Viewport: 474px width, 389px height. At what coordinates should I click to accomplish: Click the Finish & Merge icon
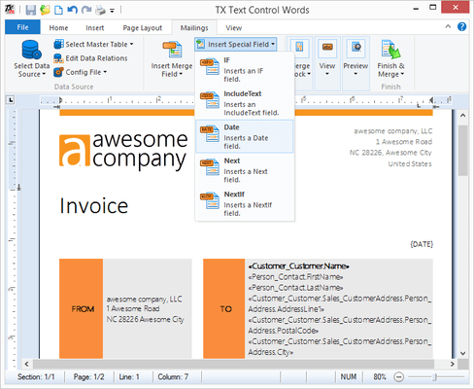391,50
